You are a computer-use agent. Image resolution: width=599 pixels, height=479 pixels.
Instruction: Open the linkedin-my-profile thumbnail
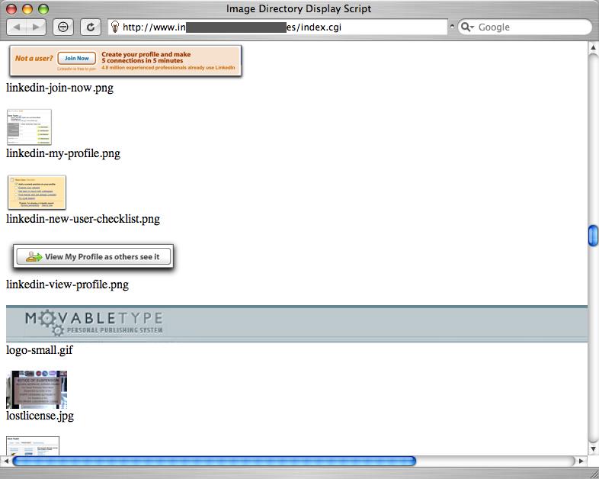click(x=29, y=127)
